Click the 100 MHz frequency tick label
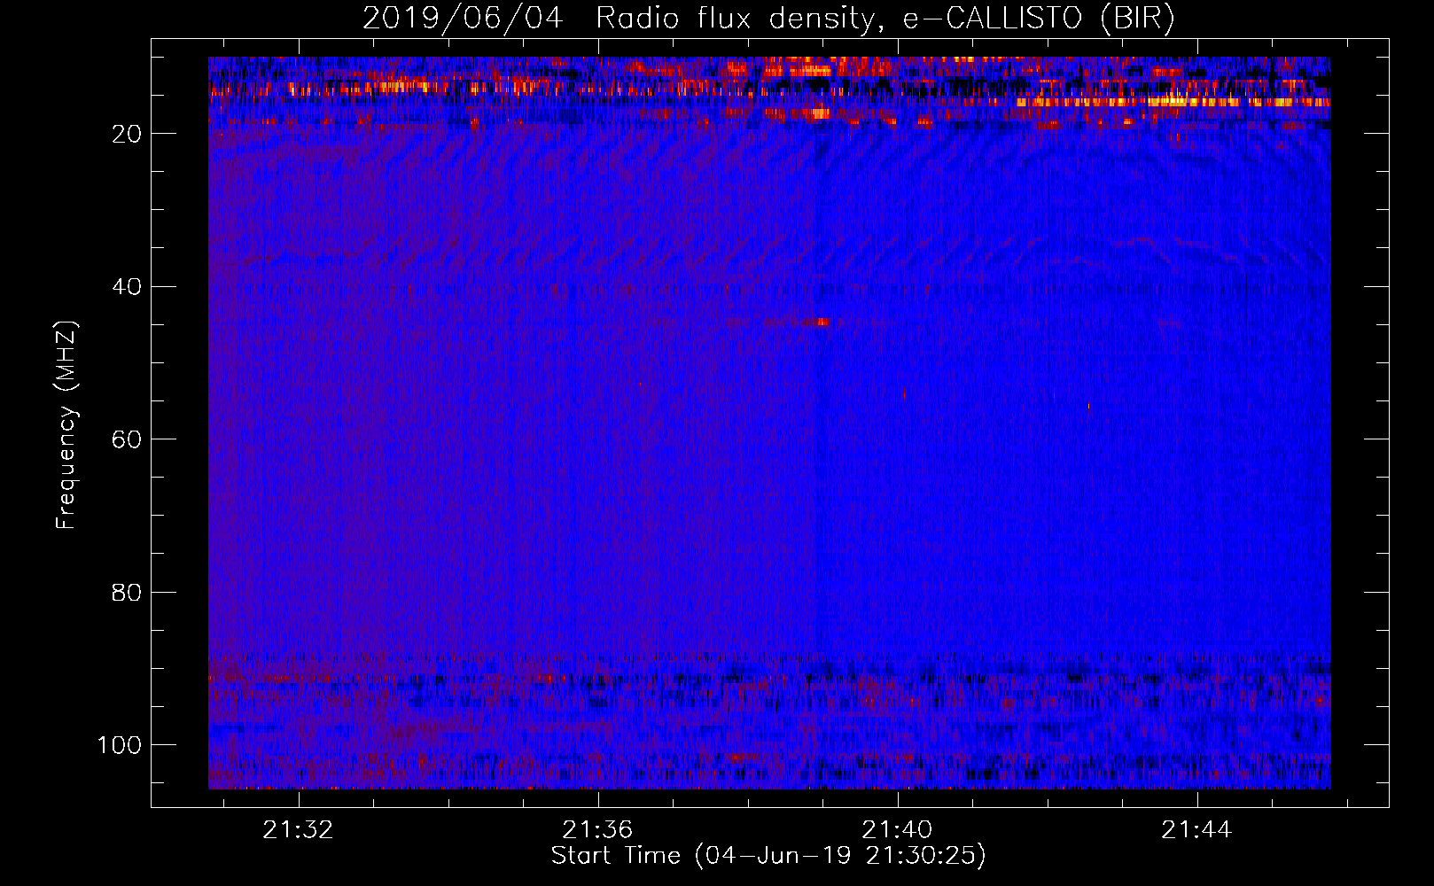1434x886 pixels. (120, 745)
